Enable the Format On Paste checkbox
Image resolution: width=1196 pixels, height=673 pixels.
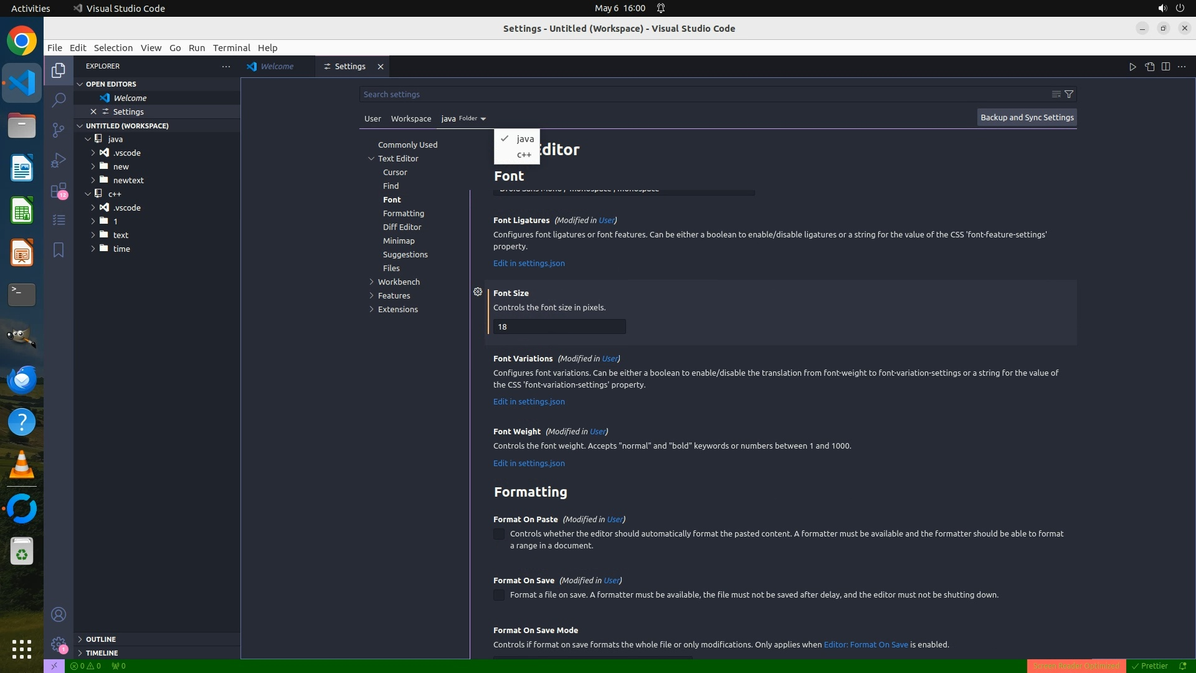tap(499, 534)
